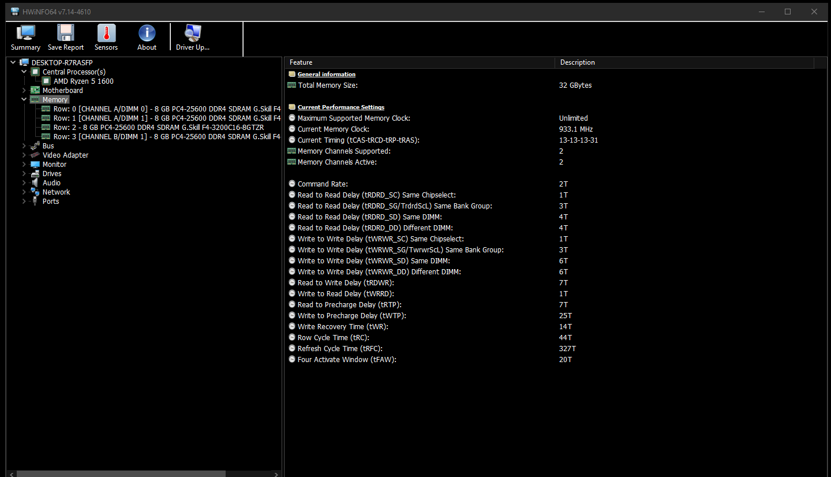Click the Current Memory Clock row icon
Viewport: 831px width, 477px height.
[x=292, y=129]
